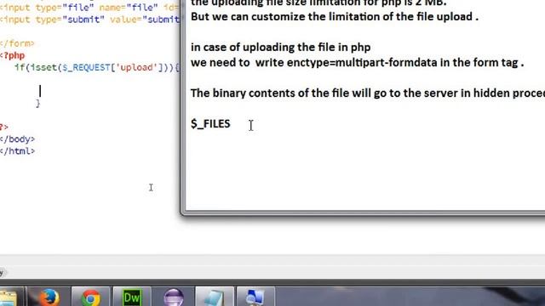Place cursor on the empty line inside the if block
545x306 pixels.
click(40, 91)
